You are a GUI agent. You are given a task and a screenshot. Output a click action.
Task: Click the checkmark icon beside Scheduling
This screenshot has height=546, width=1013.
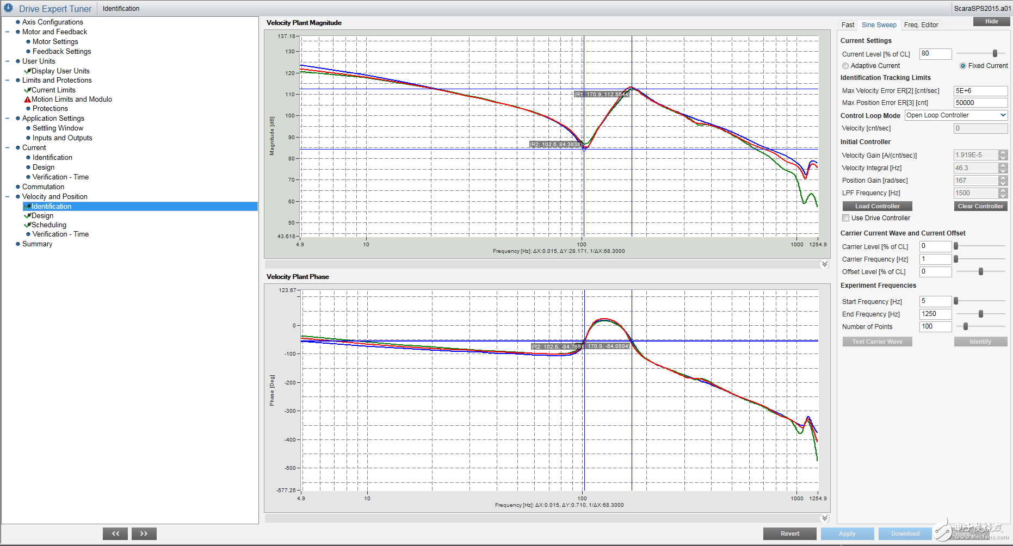point(27,225)
